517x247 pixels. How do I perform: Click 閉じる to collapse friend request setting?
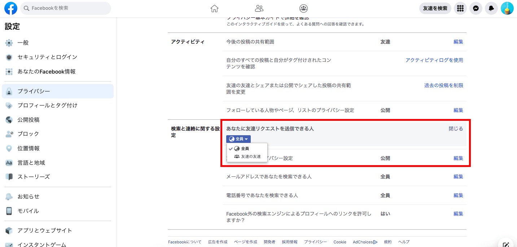click(x=456, y=129)
